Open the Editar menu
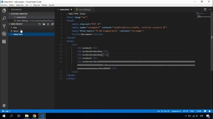This screenshot has width=213, height=119. [12, 5]
